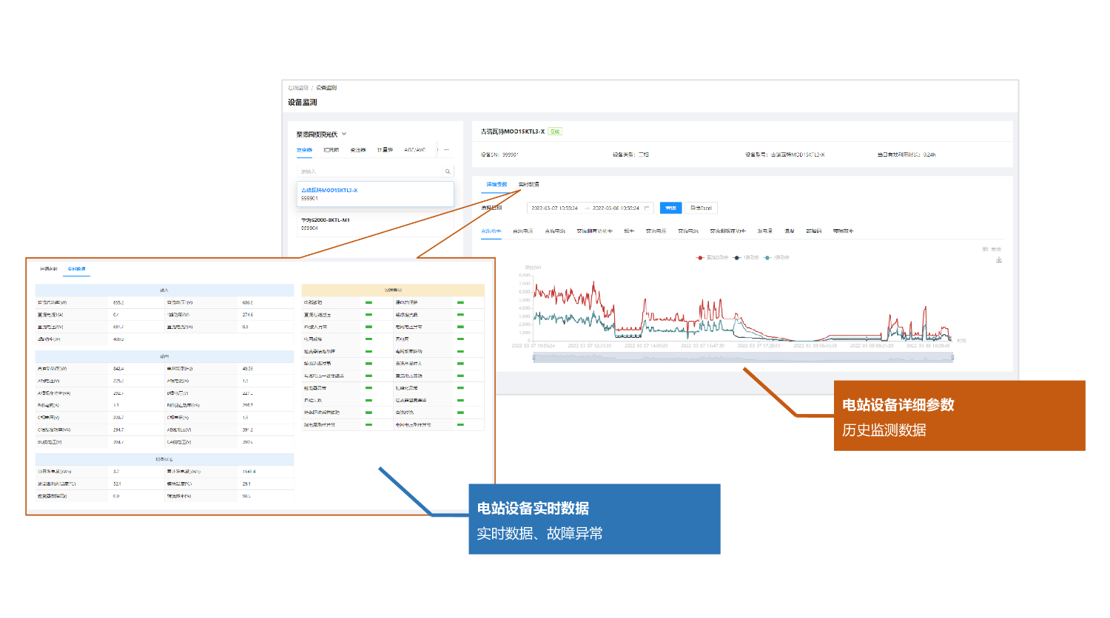Screen dimensions: 1110x618
Task: Select the 发电量 metric tab
Action: tap(764, 231)
